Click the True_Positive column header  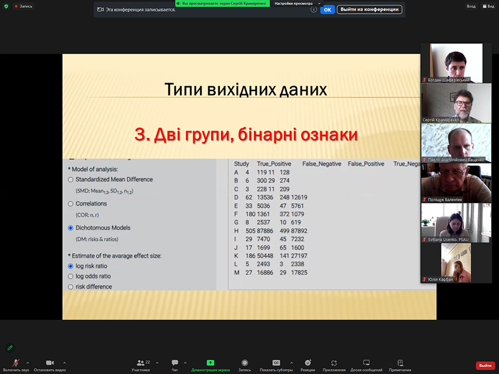tap(274, 164)
